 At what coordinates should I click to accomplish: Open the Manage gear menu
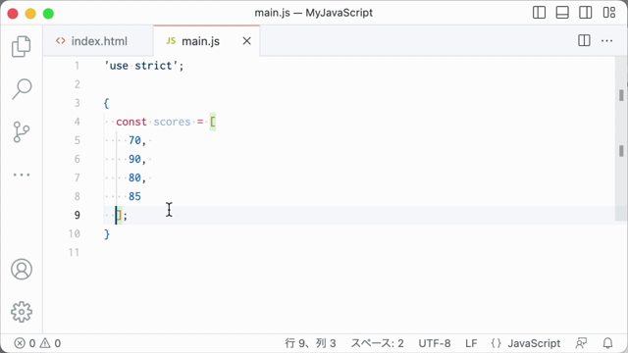(22, 312)
